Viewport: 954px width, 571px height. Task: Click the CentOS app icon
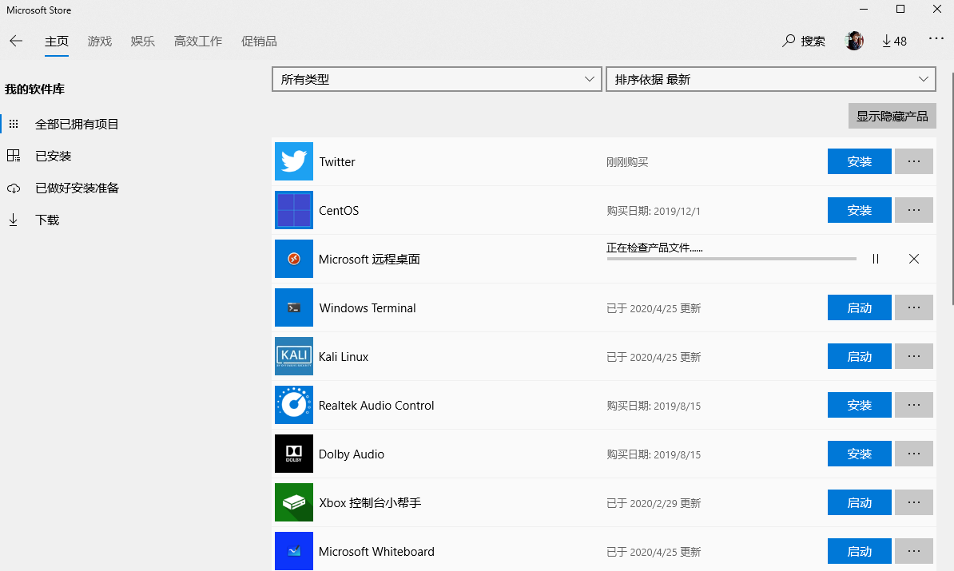pos(294,210)
